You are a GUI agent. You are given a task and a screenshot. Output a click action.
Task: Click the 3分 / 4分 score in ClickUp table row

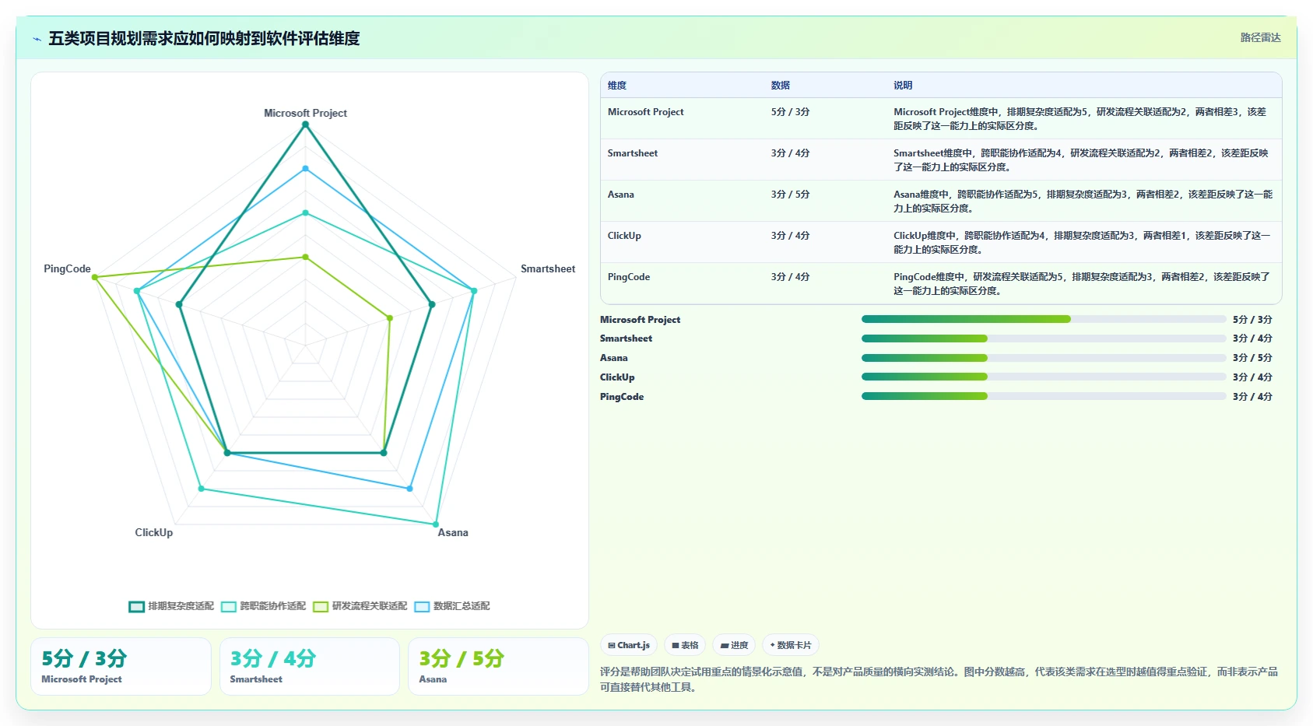coord(791,236)
